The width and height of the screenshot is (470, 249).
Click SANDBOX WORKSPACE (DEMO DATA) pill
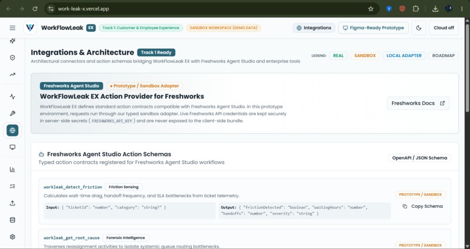[223, 28]
